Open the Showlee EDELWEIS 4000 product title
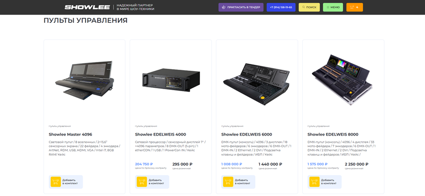425x196 pixels. 160,134
